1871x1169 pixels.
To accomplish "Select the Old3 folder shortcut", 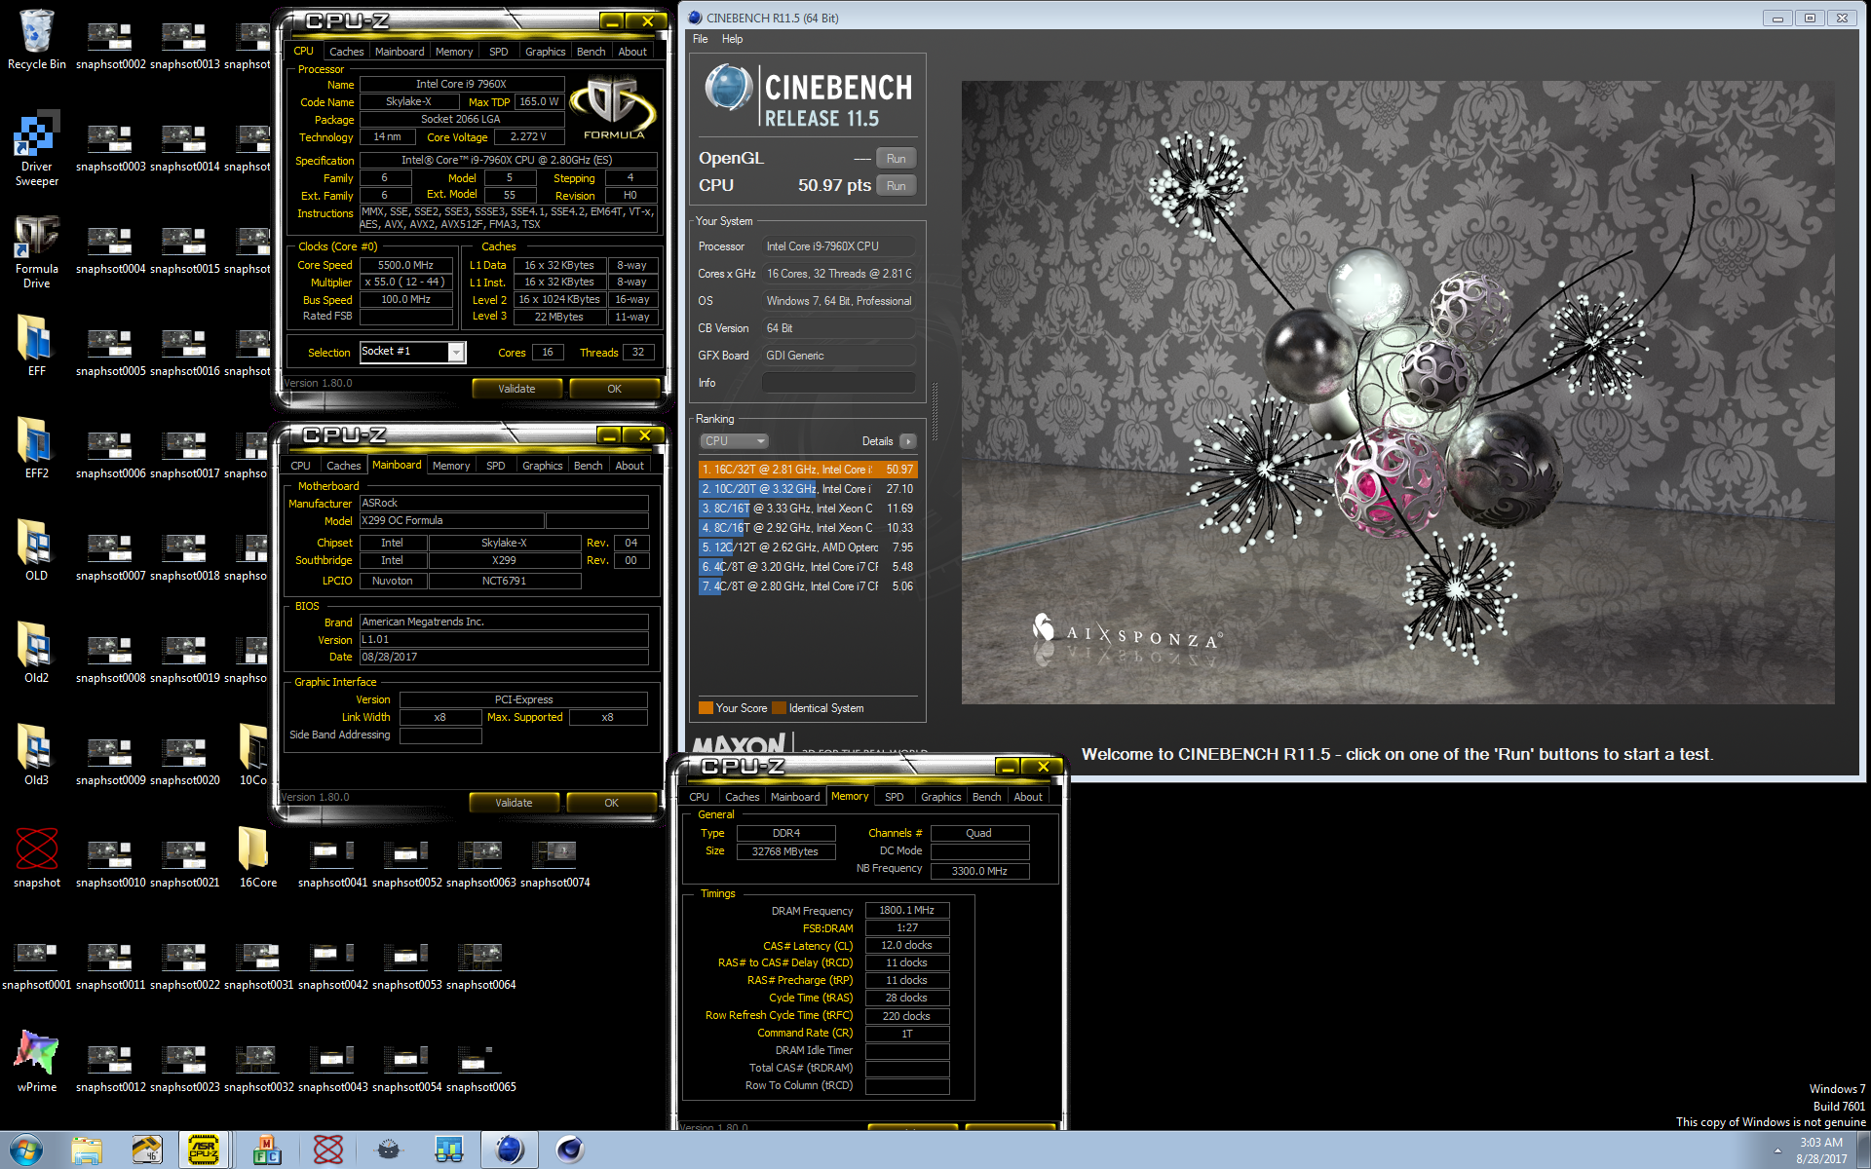I will [36, 755].
